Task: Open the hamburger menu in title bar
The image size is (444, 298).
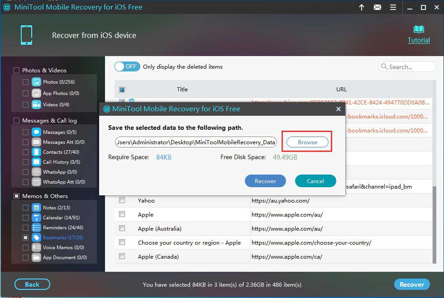Action: (393, 7)
